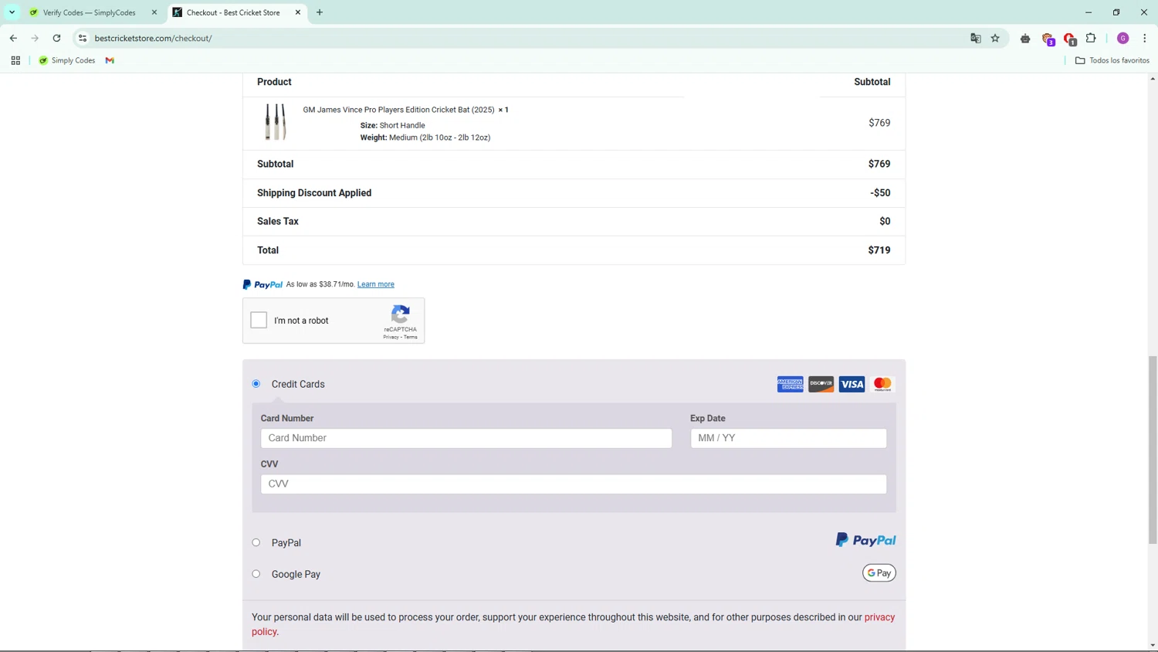Check the I'm not a robot checkbox
Image resolution: width=1158 pixels, height=652 pixels.
click(259, 320)
